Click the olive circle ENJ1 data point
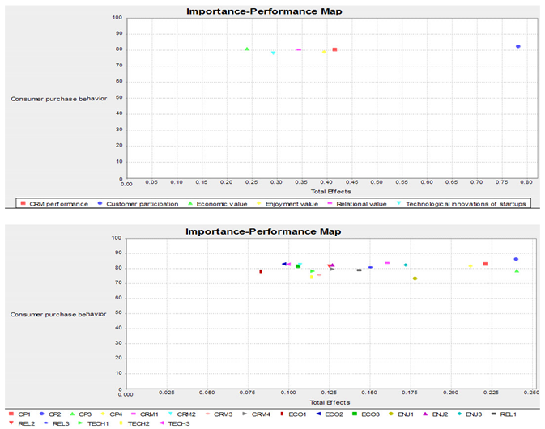 415,278
